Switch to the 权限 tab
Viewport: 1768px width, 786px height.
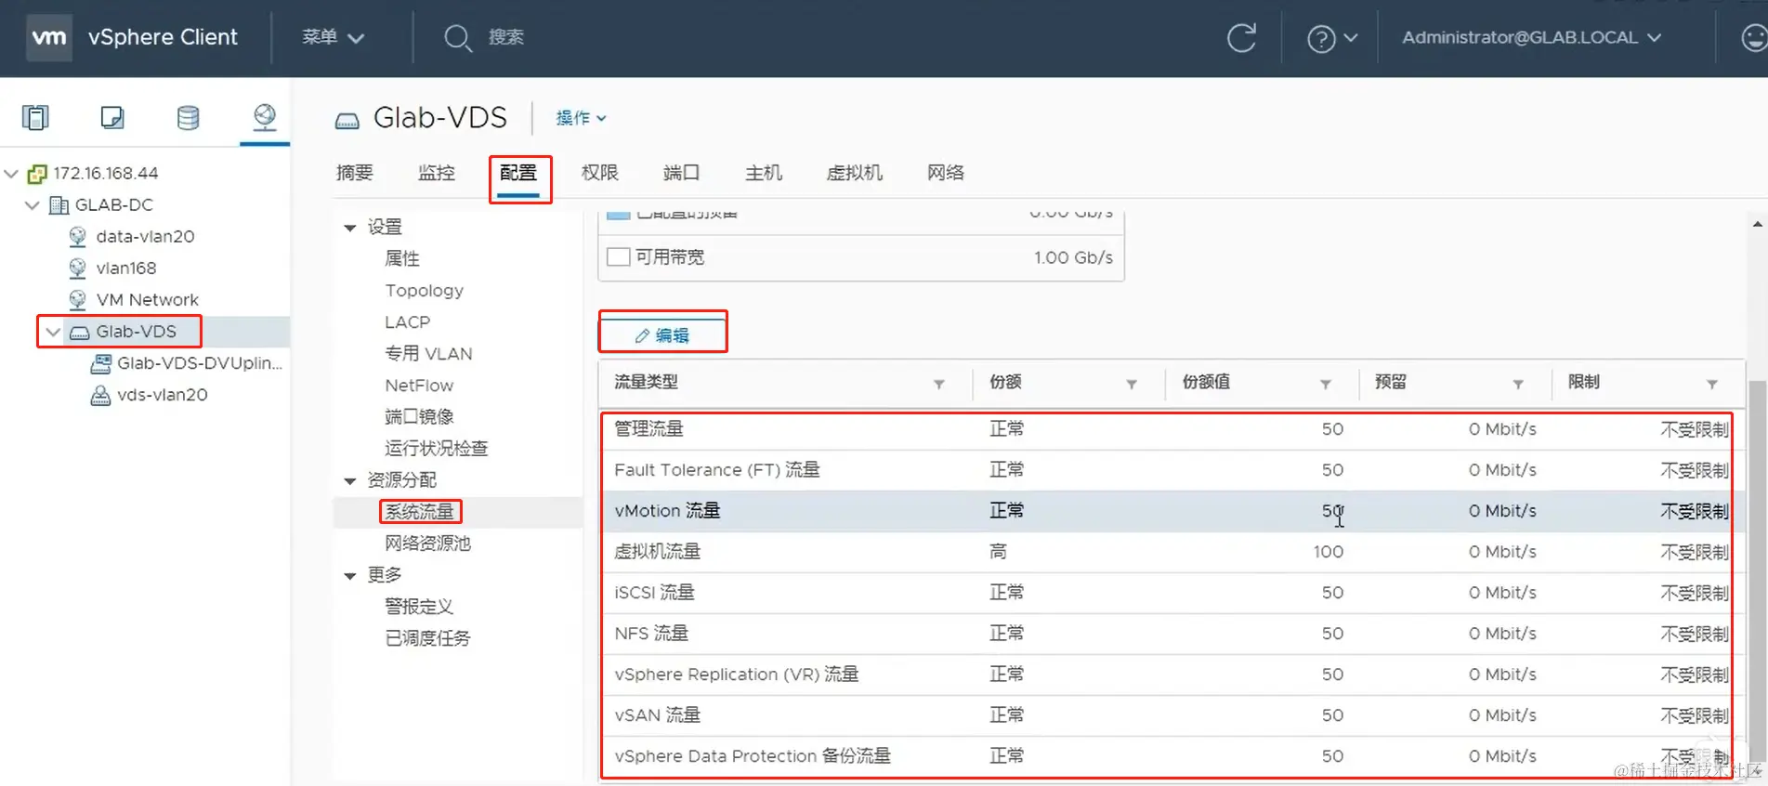click(600, 173)
